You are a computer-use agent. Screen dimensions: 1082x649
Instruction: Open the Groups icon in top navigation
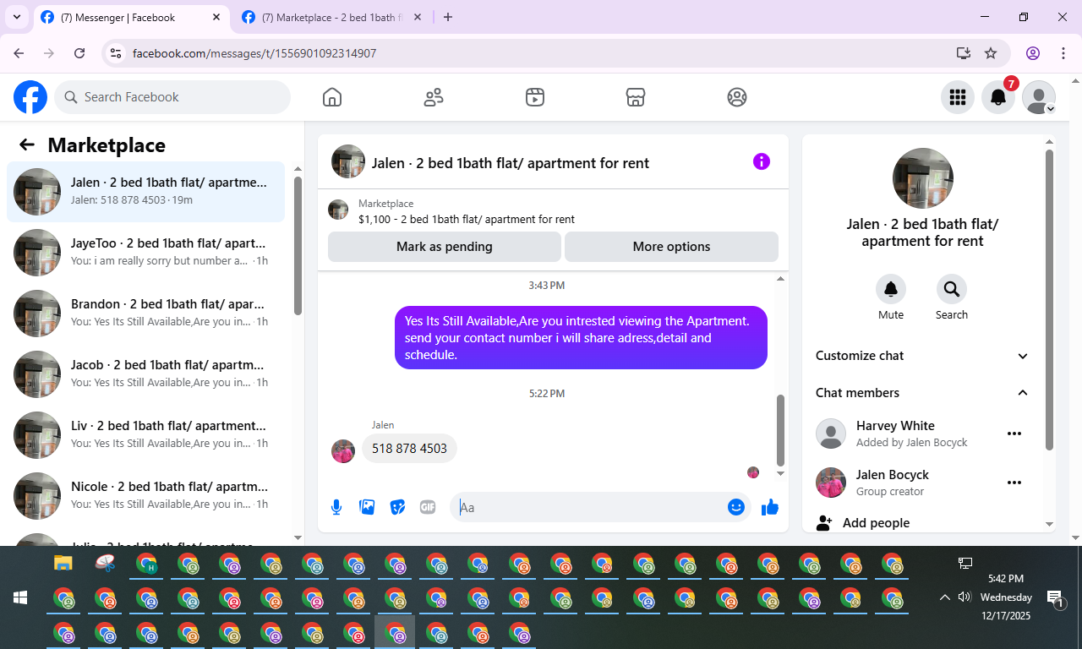click(737, 97)
